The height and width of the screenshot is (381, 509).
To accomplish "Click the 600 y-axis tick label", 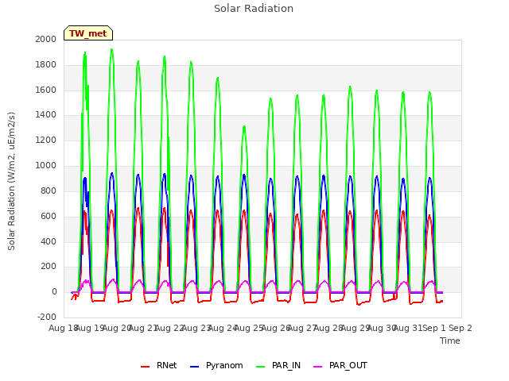I will point(49,216).
